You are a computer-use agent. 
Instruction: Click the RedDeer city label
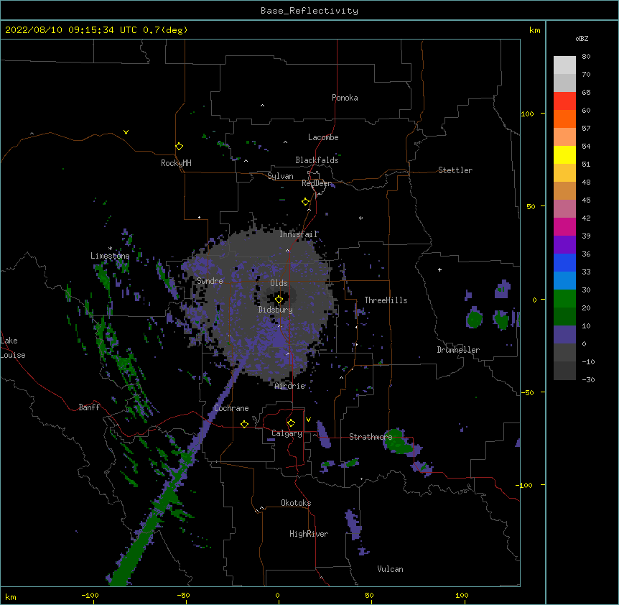pyautogui.click(x=317, y=183)
